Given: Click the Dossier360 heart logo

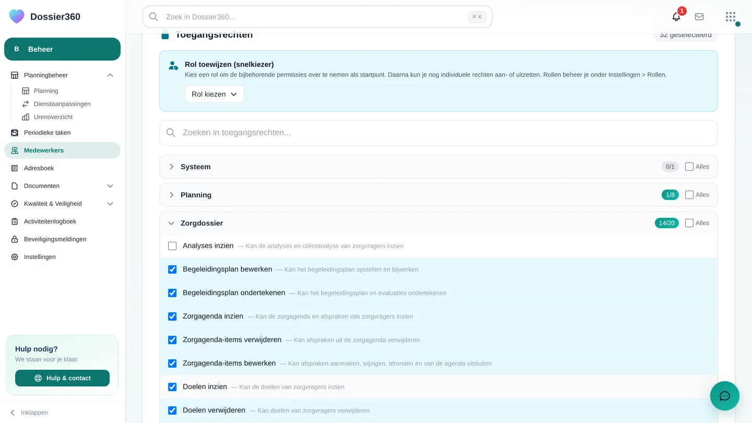Looking at the screenshot, I should click(x=17, y=16).
